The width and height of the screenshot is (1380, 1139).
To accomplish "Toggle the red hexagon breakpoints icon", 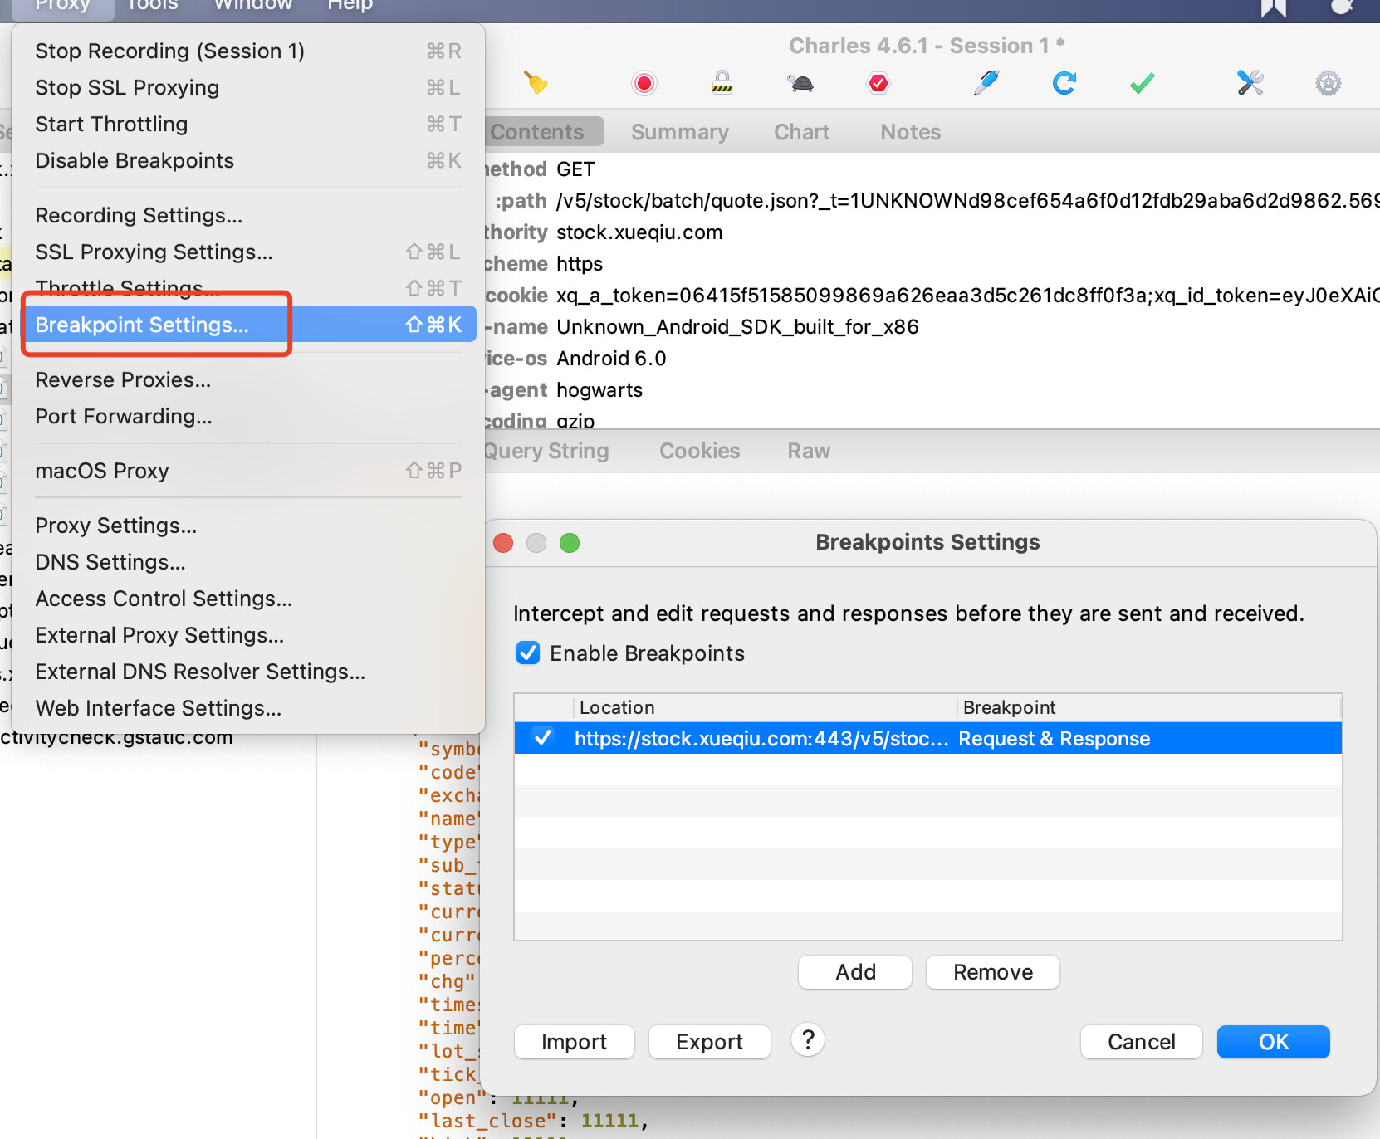I will [x=878, y=83].
